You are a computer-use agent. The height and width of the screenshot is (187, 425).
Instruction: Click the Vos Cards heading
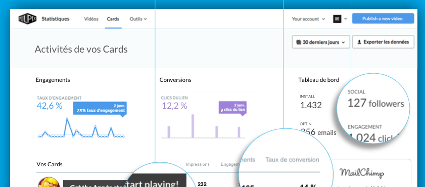coord(50,164)
